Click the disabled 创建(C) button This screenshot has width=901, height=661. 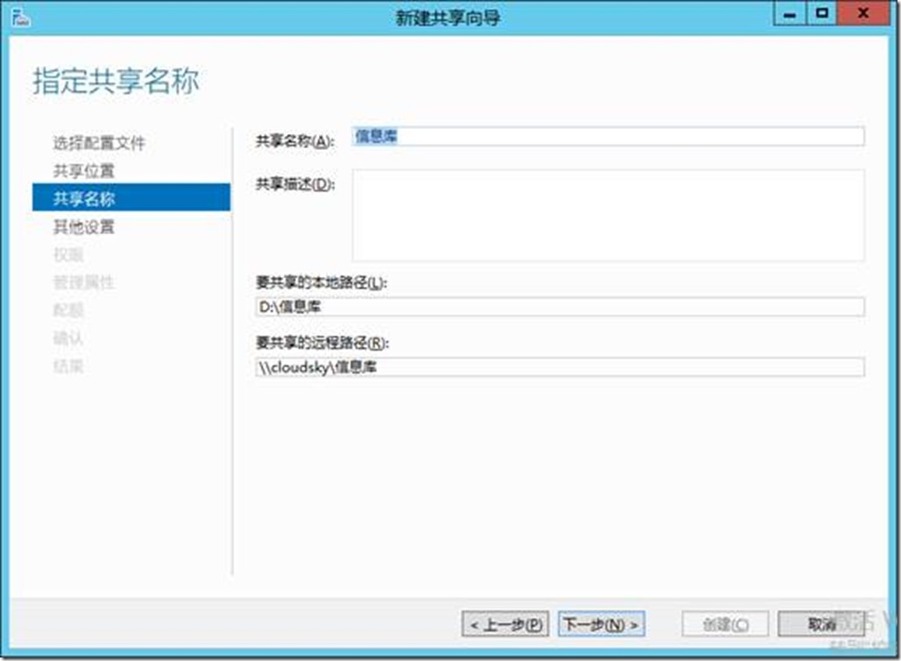pyautogui.click(x=725, y=624)
